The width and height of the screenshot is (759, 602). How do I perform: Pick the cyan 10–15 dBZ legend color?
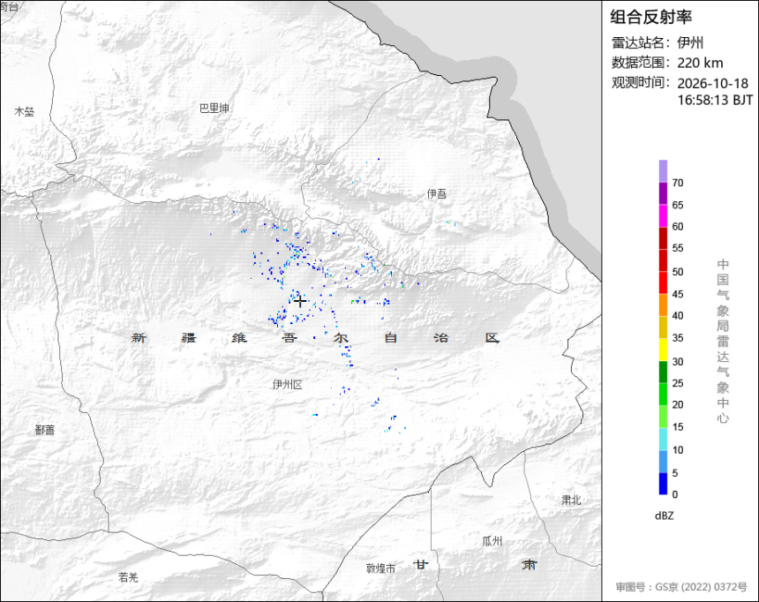(663, 440)
